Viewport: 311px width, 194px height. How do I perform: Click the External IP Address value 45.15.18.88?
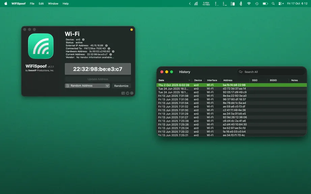click(x=97, y=45)
